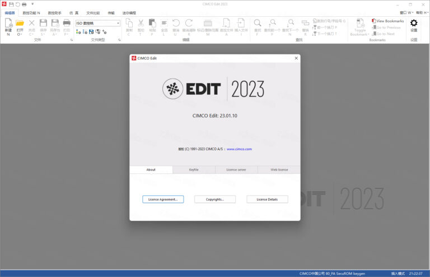Click the 插入模式 insert mode status item

[x=398, y=274]
